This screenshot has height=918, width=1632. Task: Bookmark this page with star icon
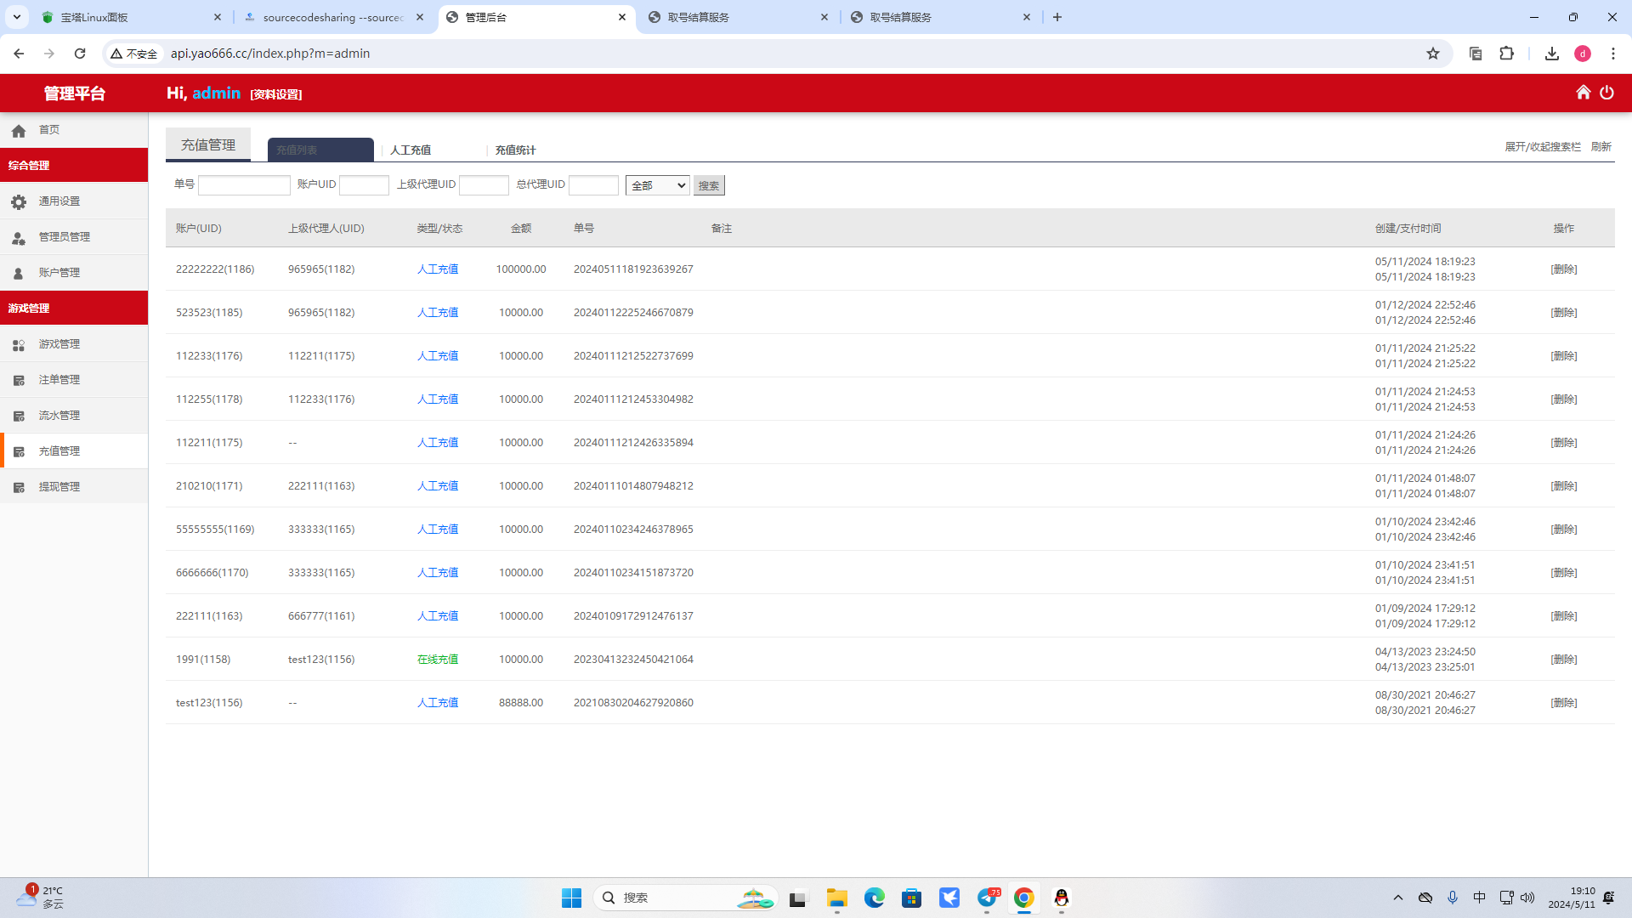(x=1433, y=54)
